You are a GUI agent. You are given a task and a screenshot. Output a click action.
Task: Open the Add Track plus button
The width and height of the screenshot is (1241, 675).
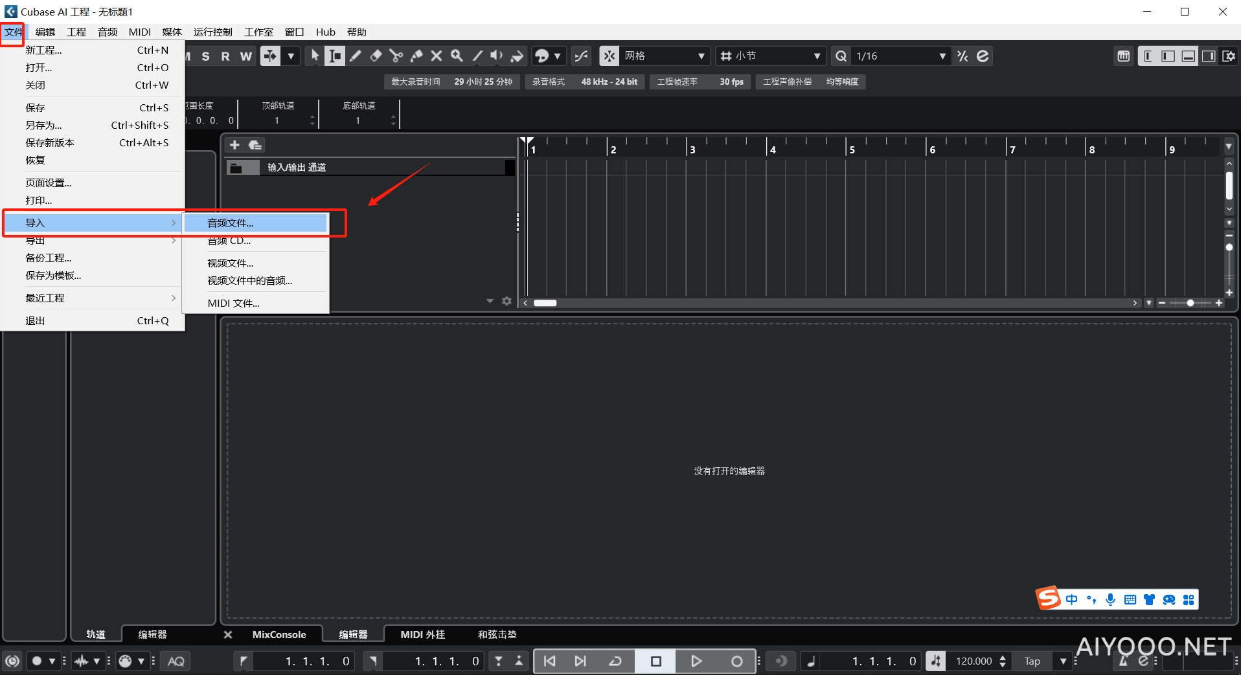tap(235, 145)
